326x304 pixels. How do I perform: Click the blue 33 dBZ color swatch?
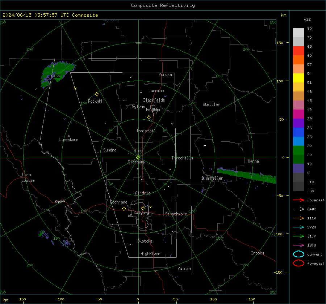[x=298, y=132]
